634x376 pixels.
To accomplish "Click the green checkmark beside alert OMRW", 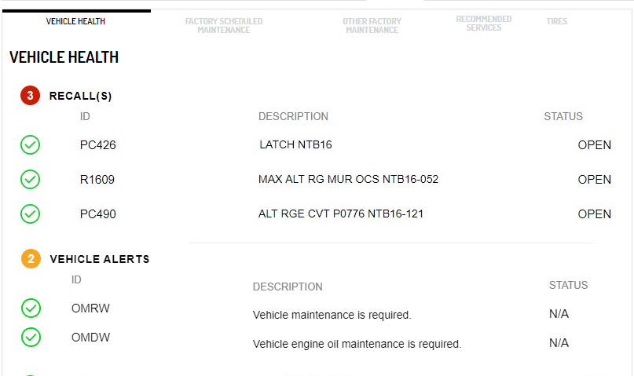I will (x=31, y=308).
